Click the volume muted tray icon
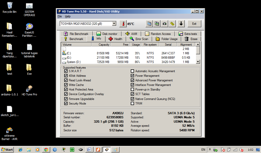This screenshot has height=153, width=261. [x=241, y=150]
